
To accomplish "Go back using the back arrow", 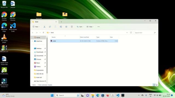I will tap(33, 33).
